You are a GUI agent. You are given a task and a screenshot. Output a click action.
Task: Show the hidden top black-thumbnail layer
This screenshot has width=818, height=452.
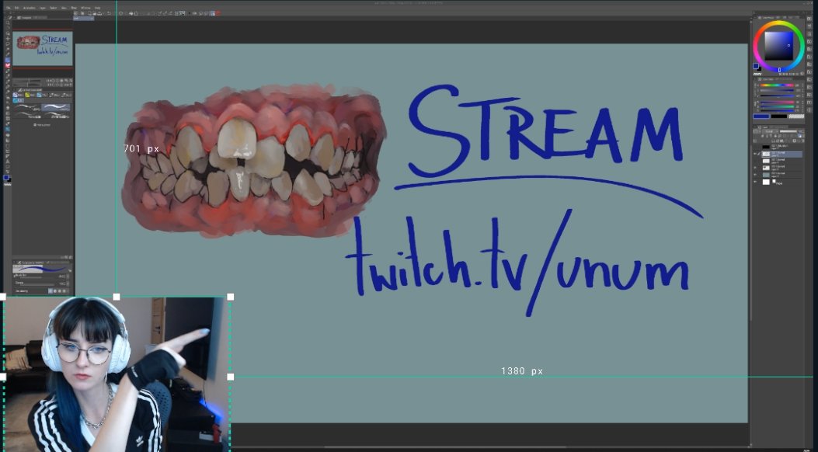[755, 147]
